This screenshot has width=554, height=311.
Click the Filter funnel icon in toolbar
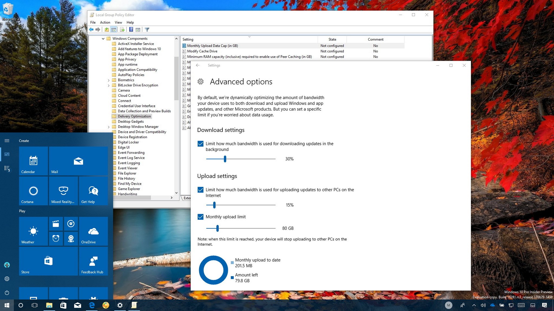(147, 30)
